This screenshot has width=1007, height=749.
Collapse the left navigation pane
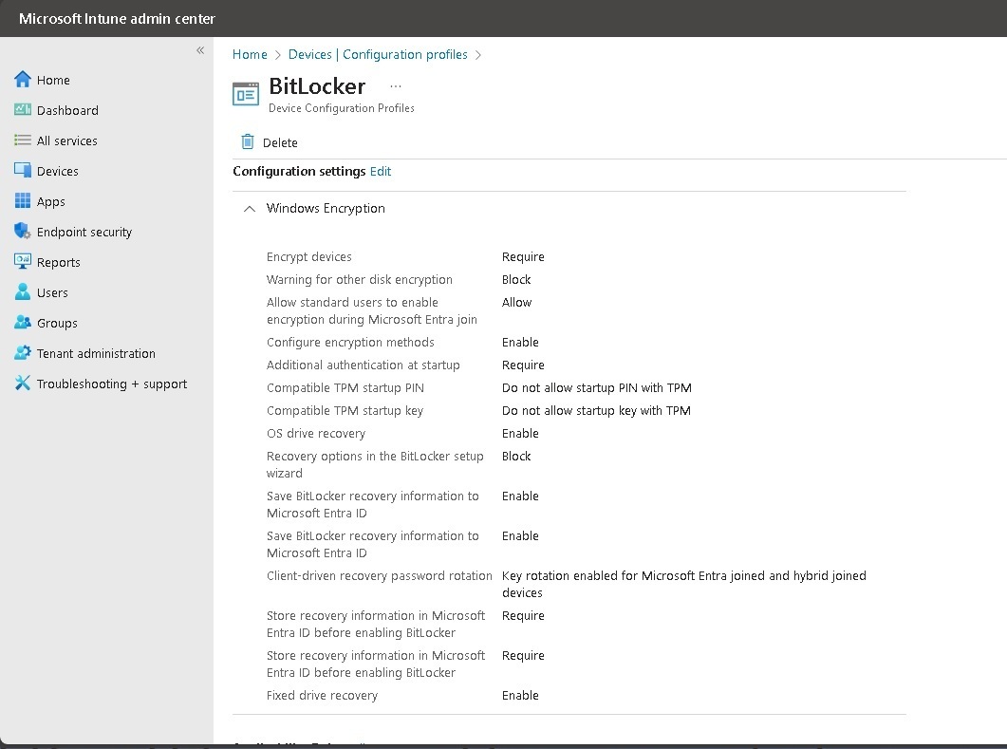(200, 50)
